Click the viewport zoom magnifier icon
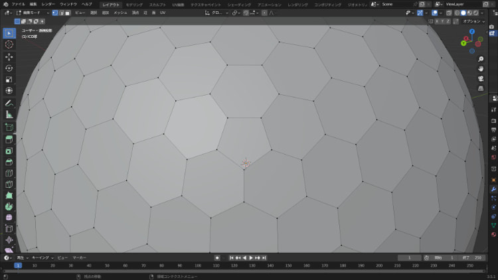Screen dimensions: 498x280 click(481, 59)
